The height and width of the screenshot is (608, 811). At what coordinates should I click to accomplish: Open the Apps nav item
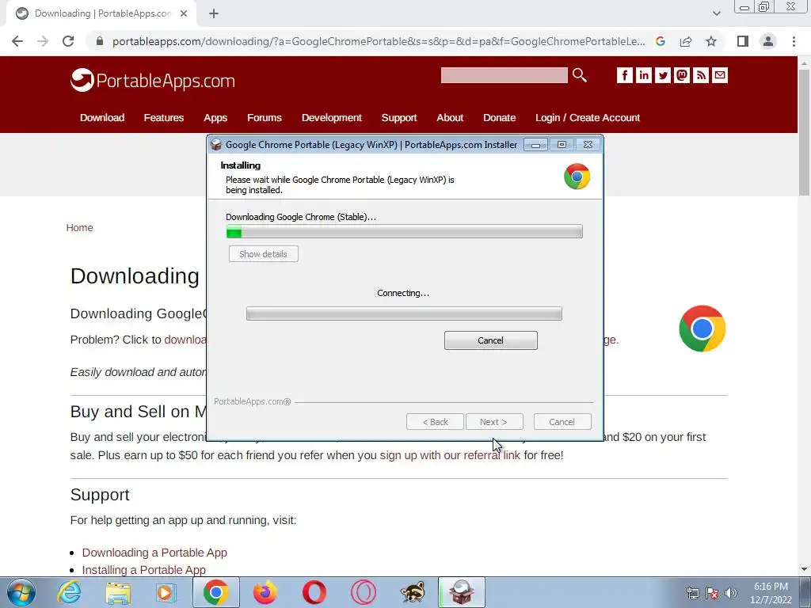pyautogui.click(x=215, y=118)
